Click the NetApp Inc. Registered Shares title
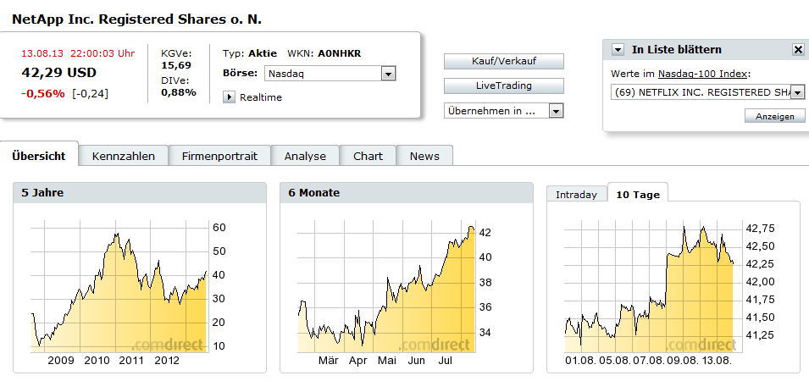This screenshot has height=381, width=809. click(x=136, y=19)
